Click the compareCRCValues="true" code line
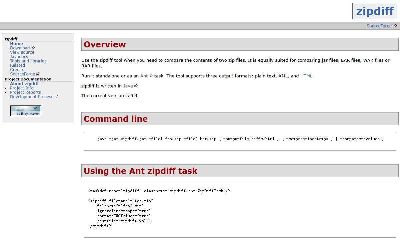The height and width of the screenshot is (247, 400). click(x=124, y=216)
